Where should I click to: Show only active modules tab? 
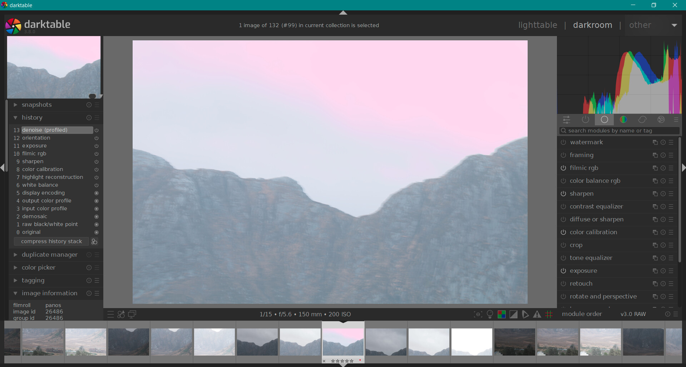coord(585,120)
